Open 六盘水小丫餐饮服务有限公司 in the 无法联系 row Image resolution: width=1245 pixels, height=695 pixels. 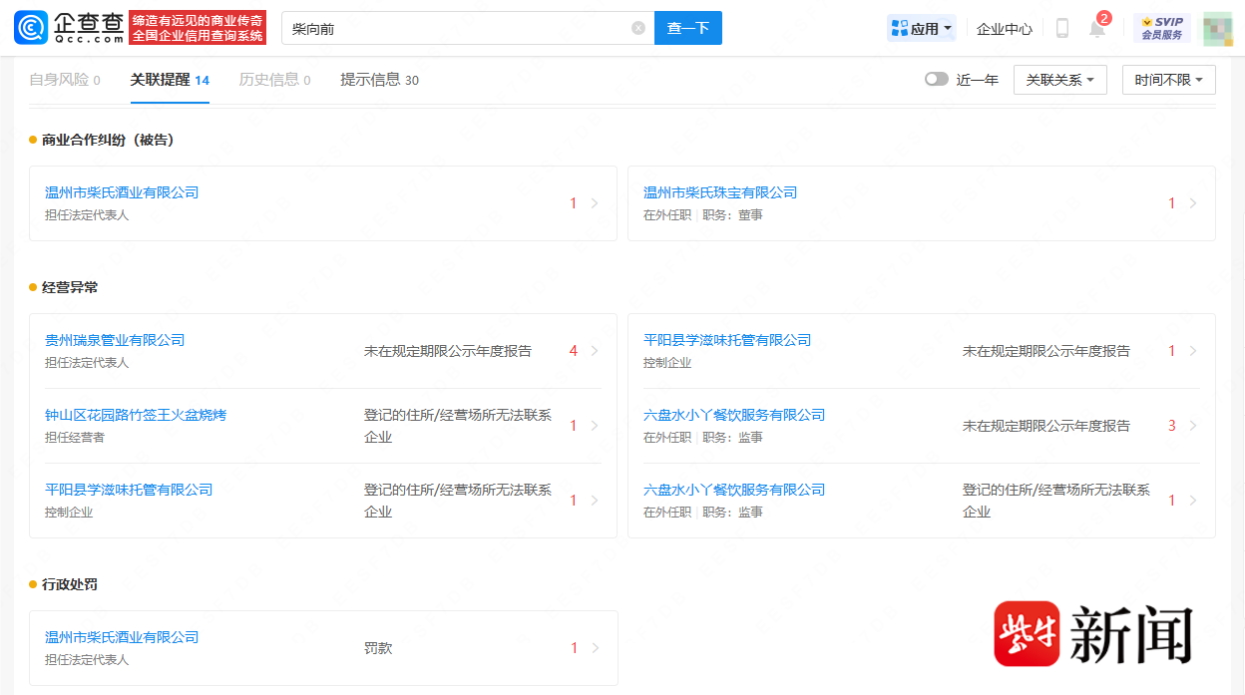(x=734, y=490)
